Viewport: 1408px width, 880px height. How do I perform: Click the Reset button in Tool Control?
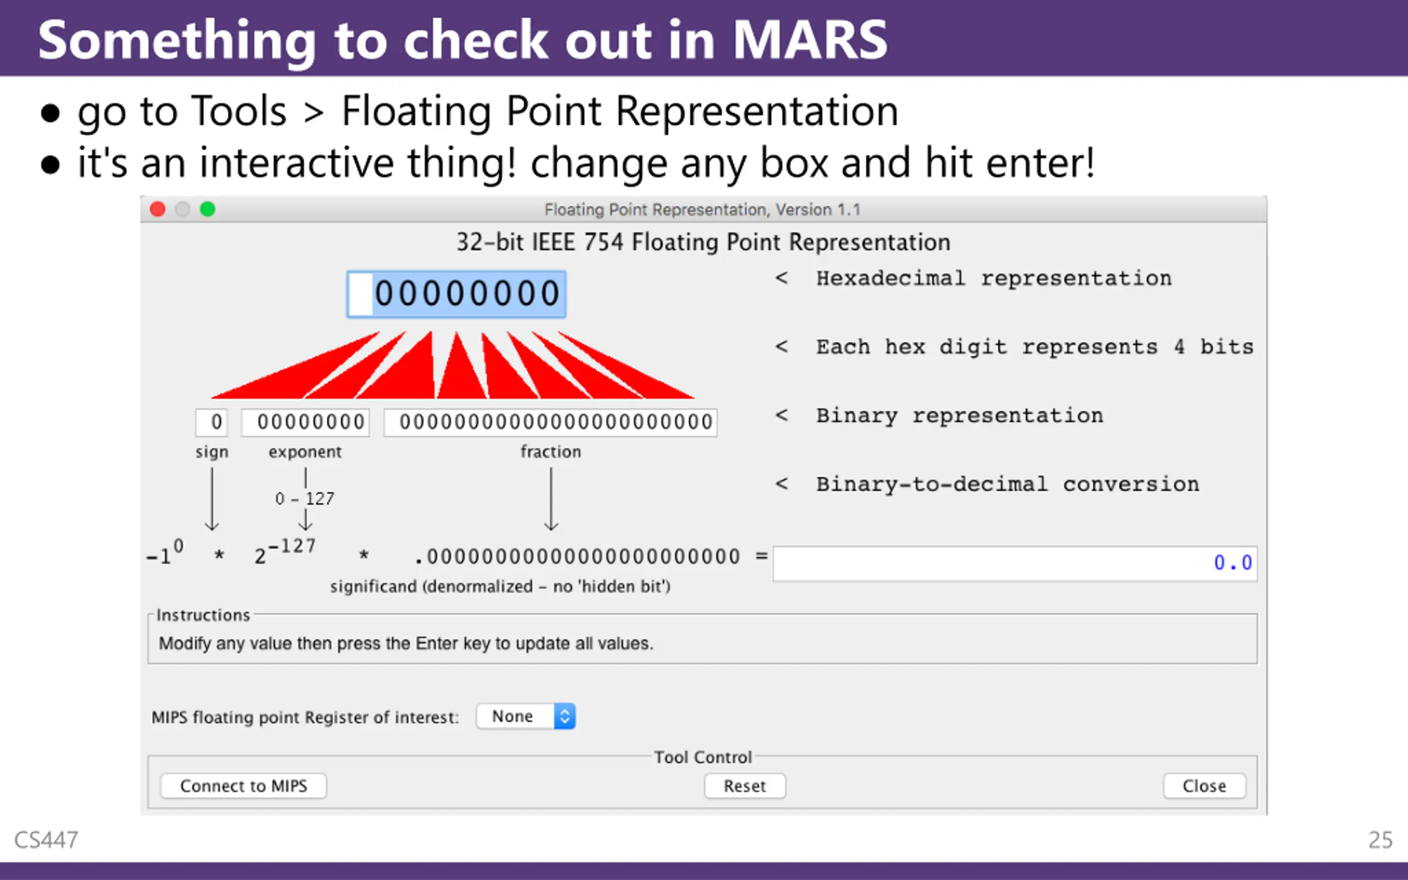click(x=745, y=786)
